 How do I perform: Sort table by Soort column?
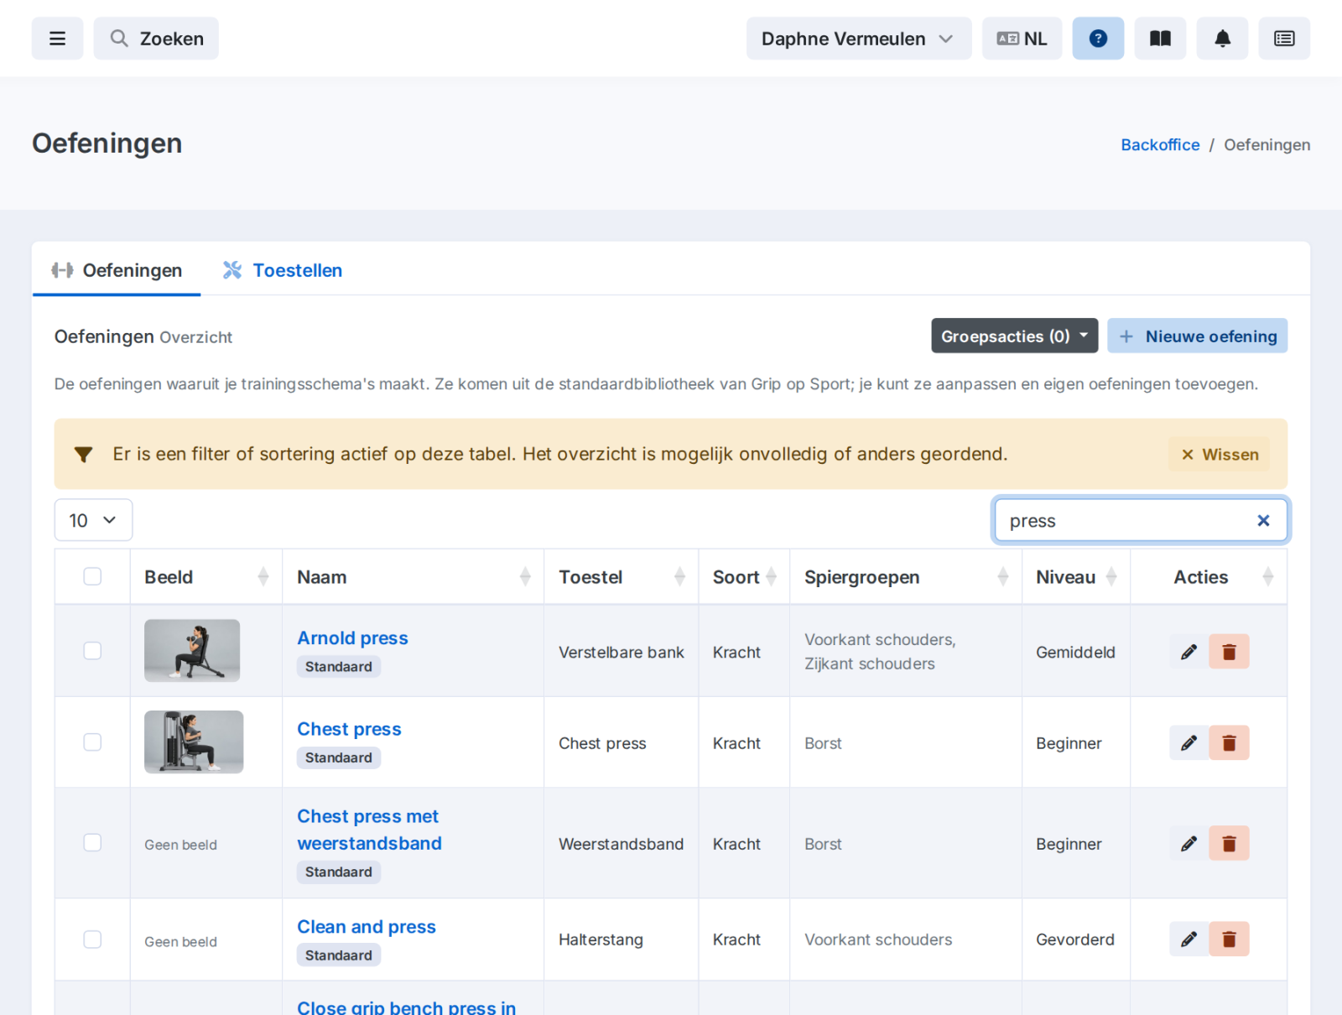(744, 577)
